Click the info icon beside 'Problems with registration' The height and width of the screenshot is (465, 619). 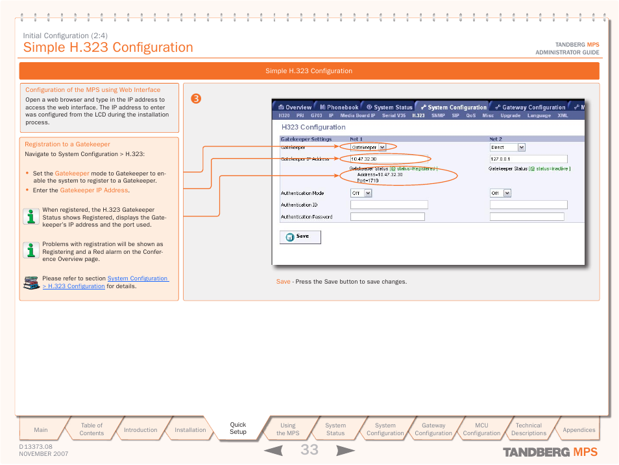point(31,250)
